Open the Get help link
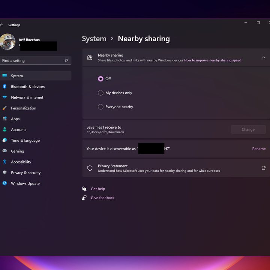Viewport: 270px width, 270px height. point(98,189)
